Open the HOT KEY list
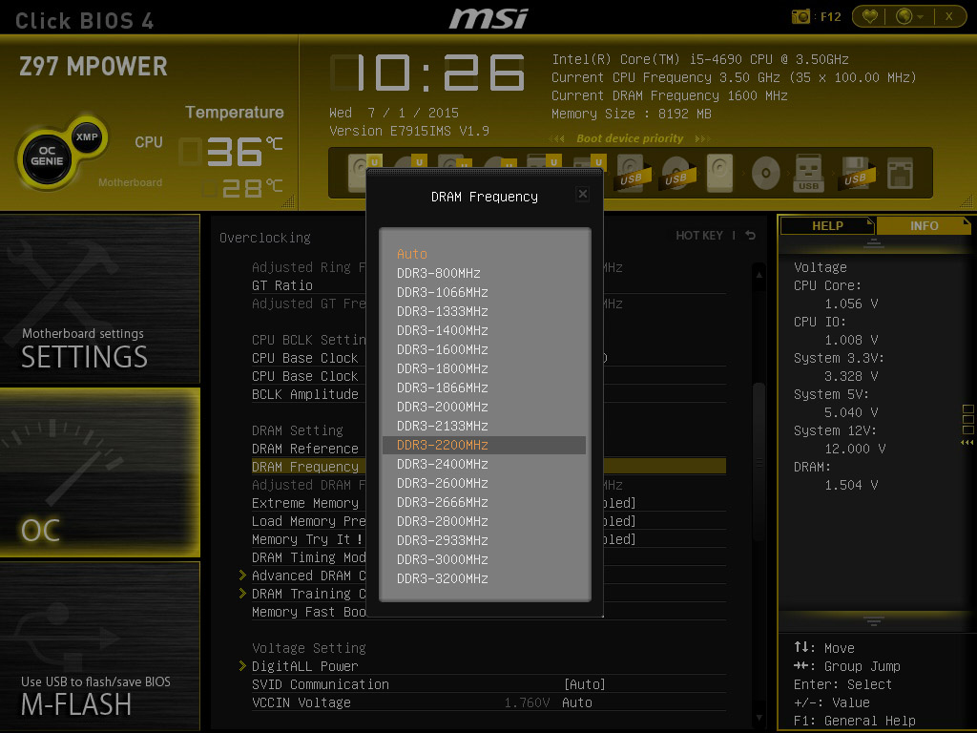The height and width of the screenshot is (733, 977). (699, 235)
